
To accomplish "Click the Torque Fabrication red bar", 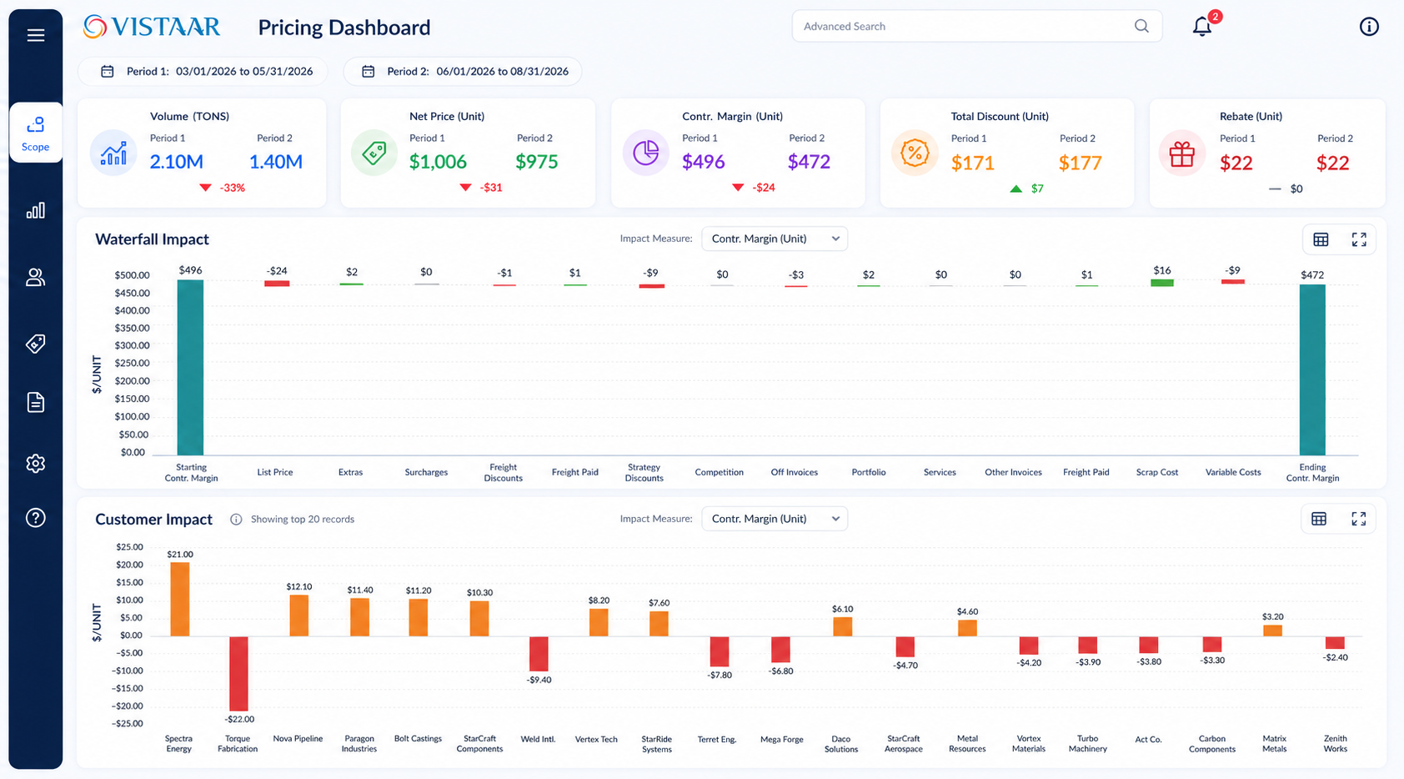I will pyautogui.click(x=238, y=674).
